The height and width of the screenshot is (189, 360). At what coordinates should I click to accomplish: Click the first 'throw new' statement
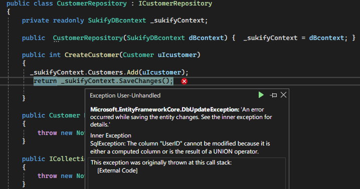[x=55, y=133]
